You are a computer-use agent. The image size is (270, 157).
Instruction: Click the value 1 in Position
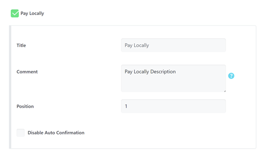[126, 106]
